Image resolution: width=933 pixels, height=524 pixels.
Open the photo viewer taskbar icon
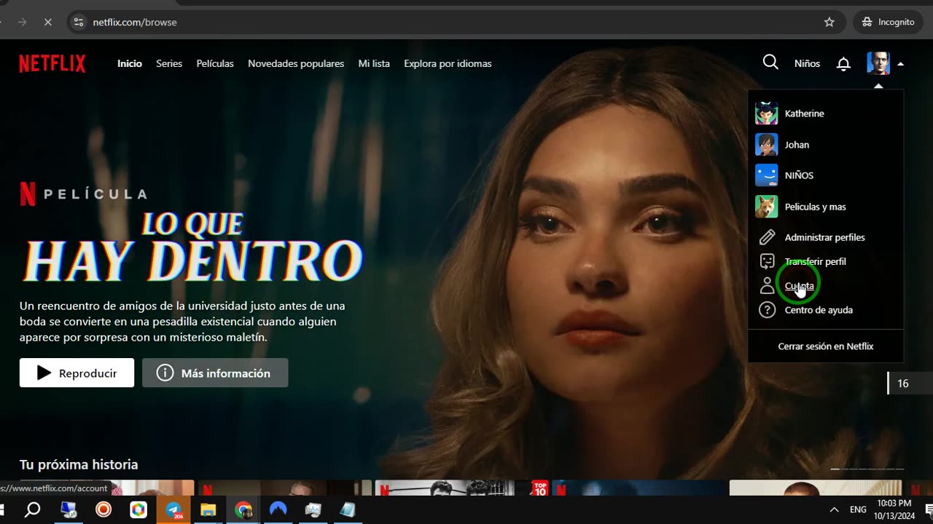pyautogui.click(x=313, y=510)
